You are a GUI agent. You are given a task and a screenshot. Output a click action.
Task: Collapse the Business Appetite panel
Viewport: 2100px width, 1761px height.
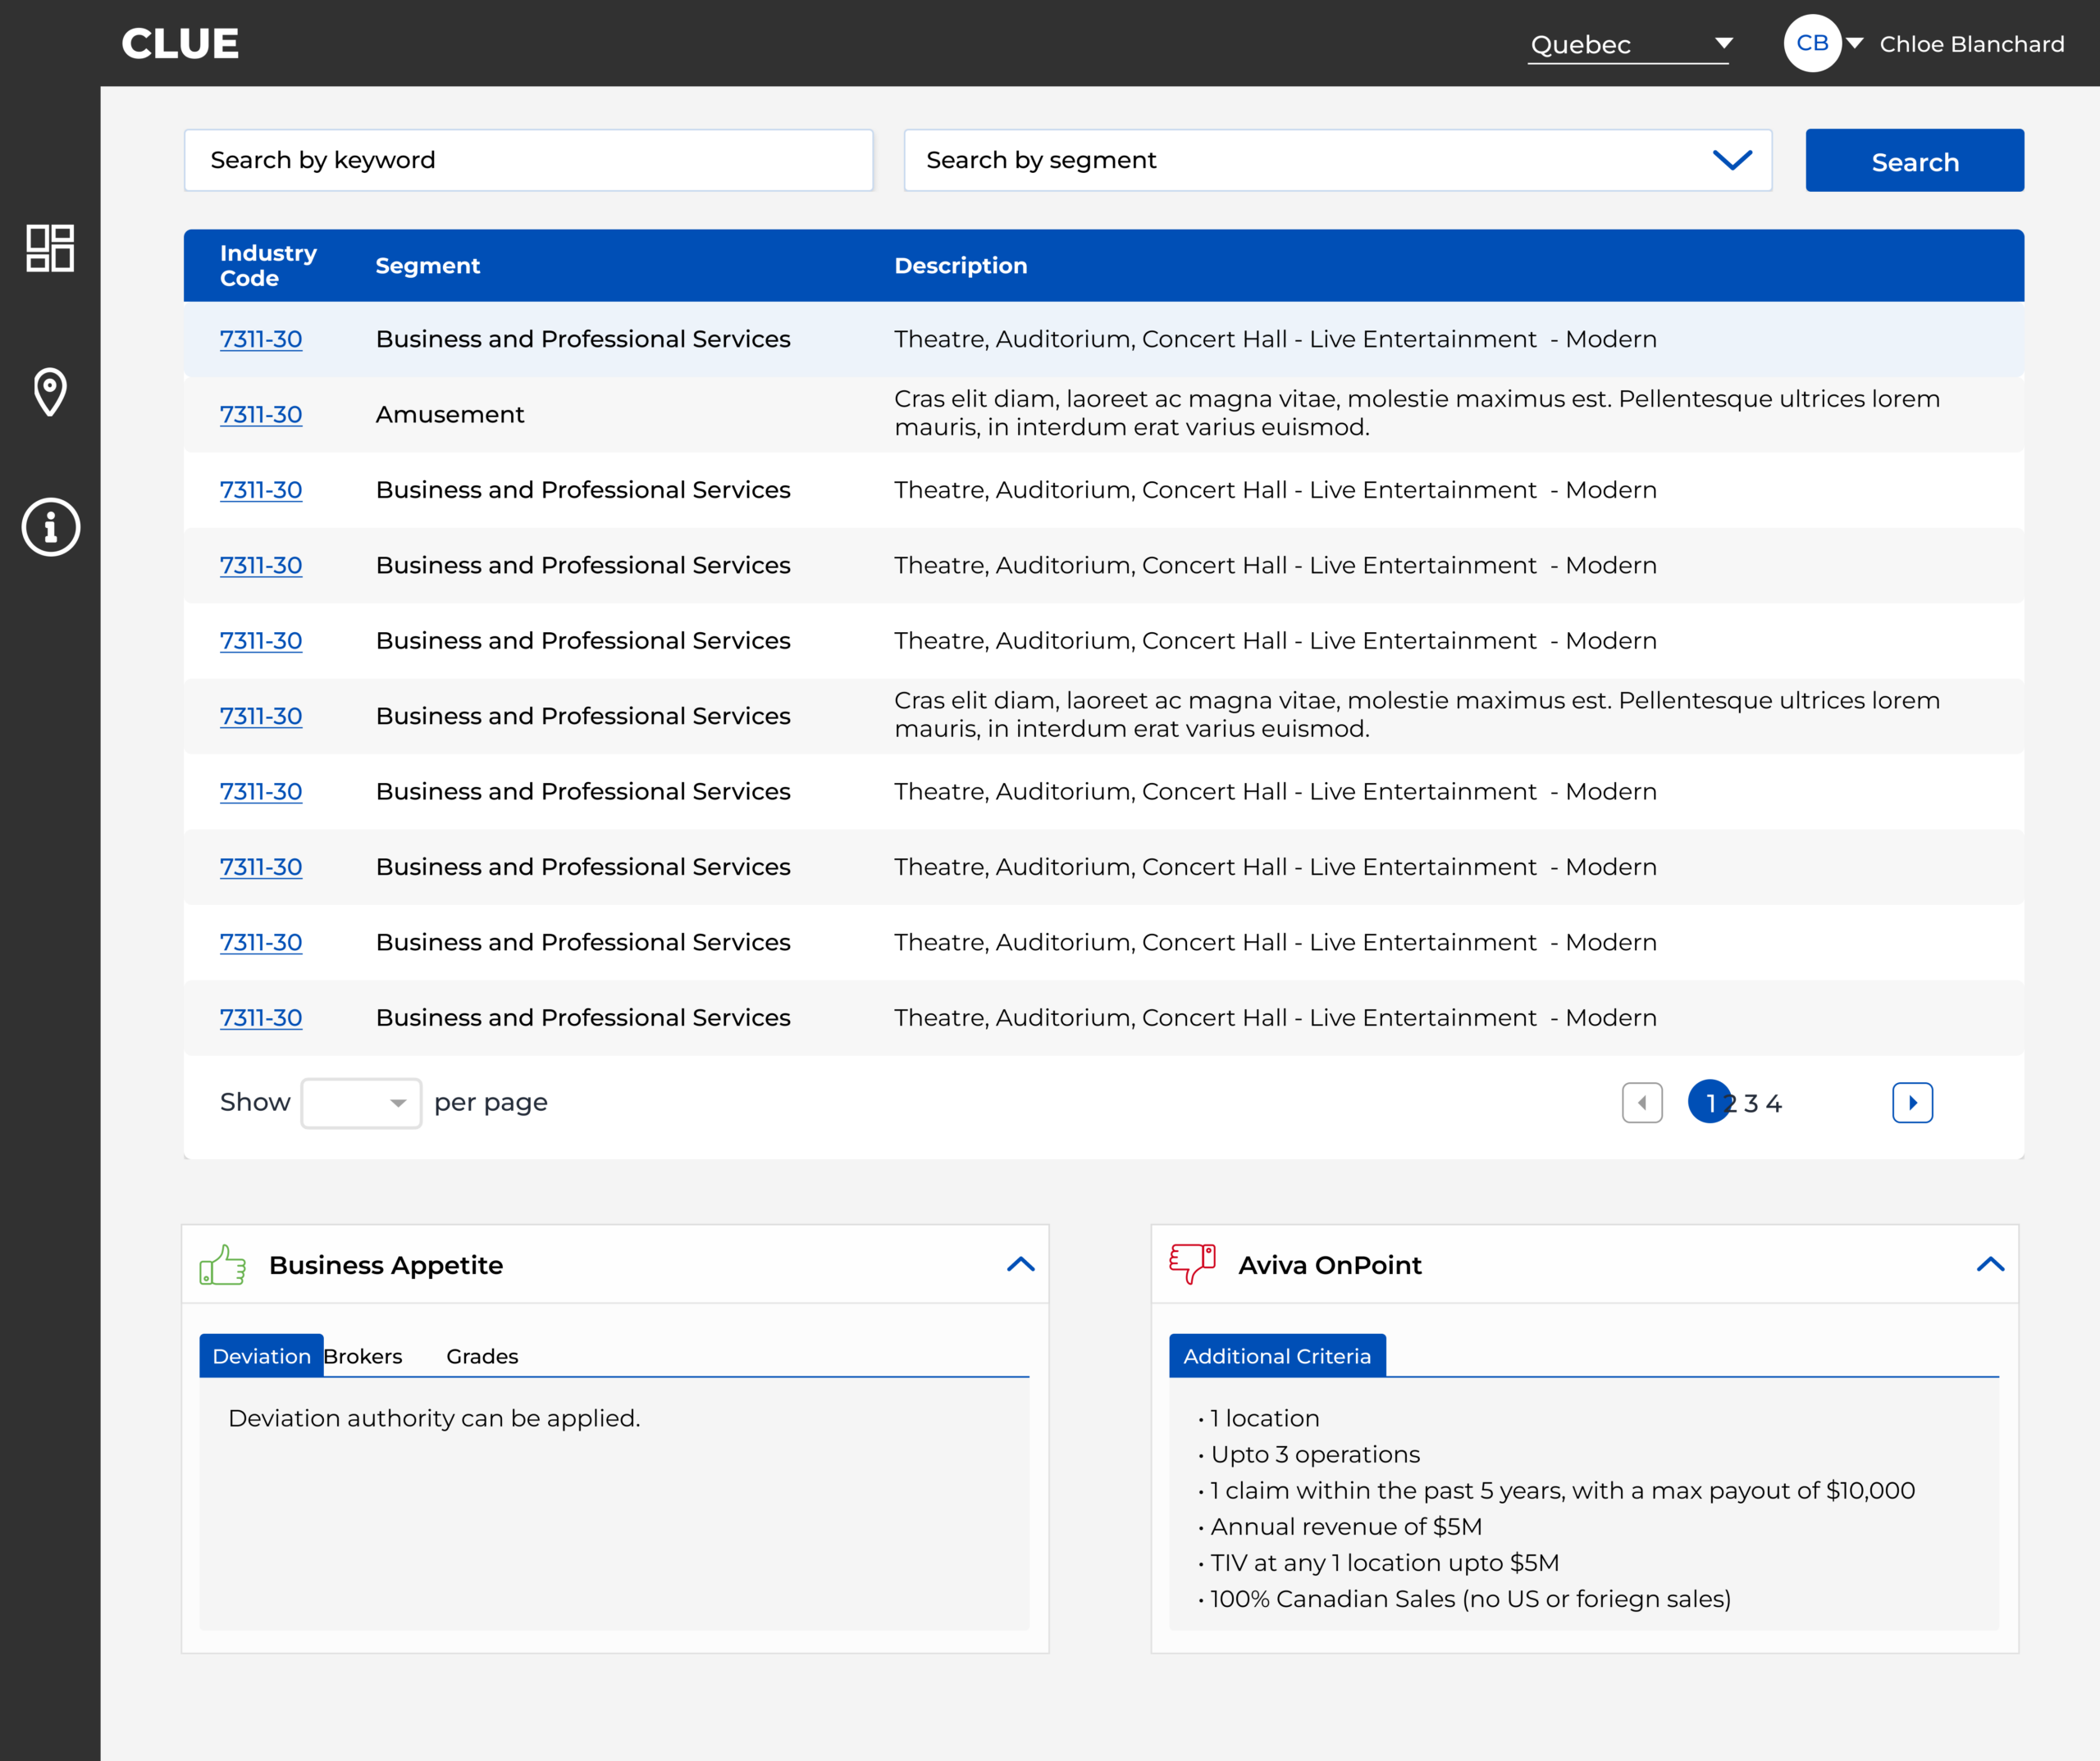tap(1020, 1264)
